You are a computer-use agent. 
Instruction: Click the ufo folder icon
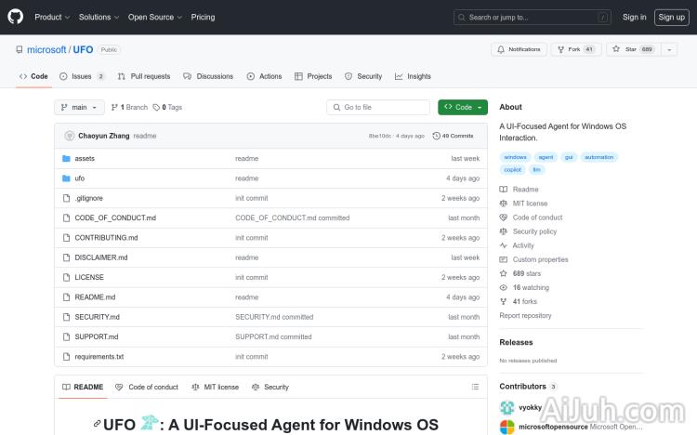coord(66,178)
